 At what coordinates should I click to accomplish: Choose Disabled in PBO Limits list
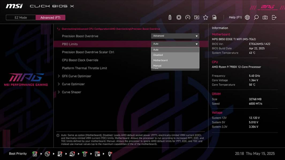point(175,55)
